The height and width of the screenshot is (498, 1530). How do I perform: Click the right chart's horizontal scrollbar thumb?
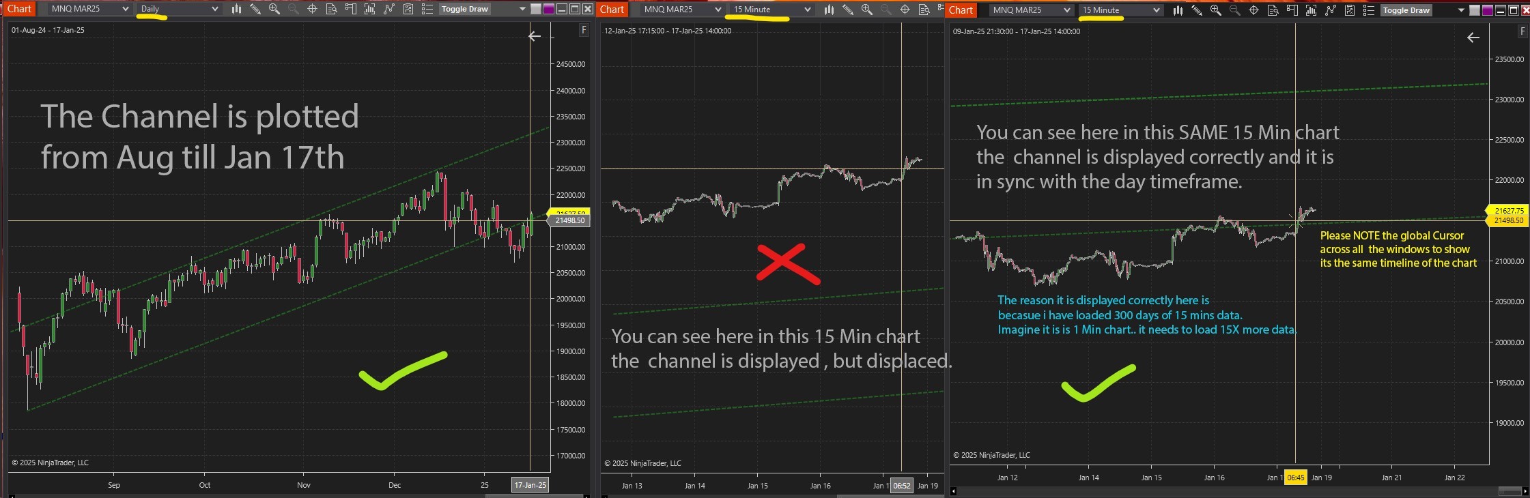1510,491
